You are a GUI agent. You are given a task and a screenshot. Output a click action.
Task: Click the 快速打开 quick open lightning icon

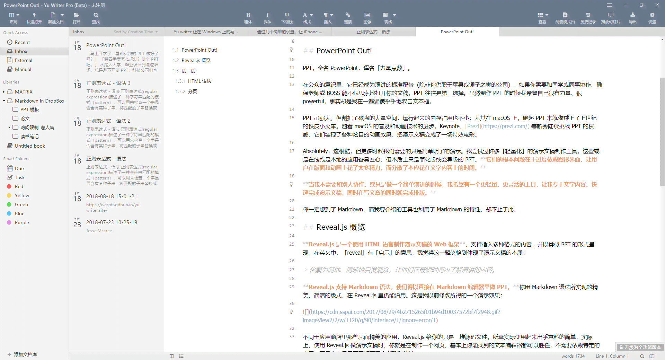pyautogui.click(x=34, y=15)
